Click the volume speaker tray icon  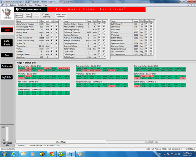176,154
